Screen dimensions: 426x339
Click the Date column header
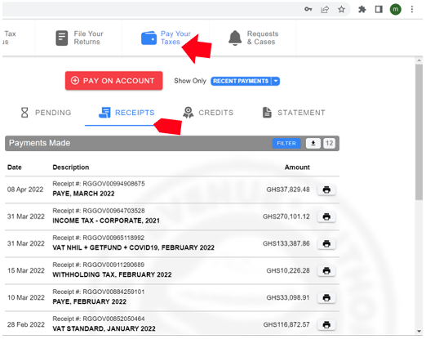pos(15,167)
